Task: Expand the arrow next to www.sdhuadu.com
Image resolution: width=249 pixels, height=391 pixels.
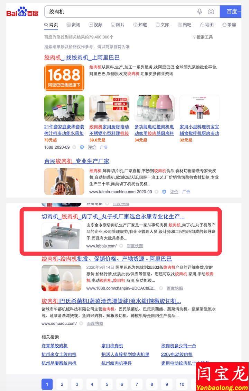Action: click(x=81, y=323)
